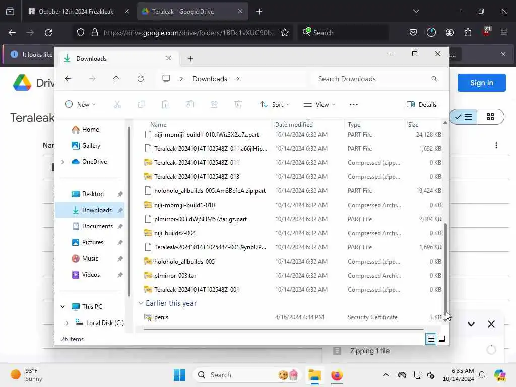Show hidden system tray icons
516x387 pixels.
point(386,375)
